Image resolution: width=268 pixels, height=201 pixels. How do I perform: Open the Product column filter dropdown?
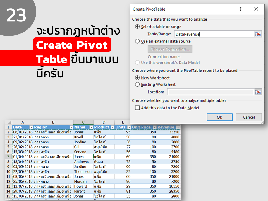[113, 127]
